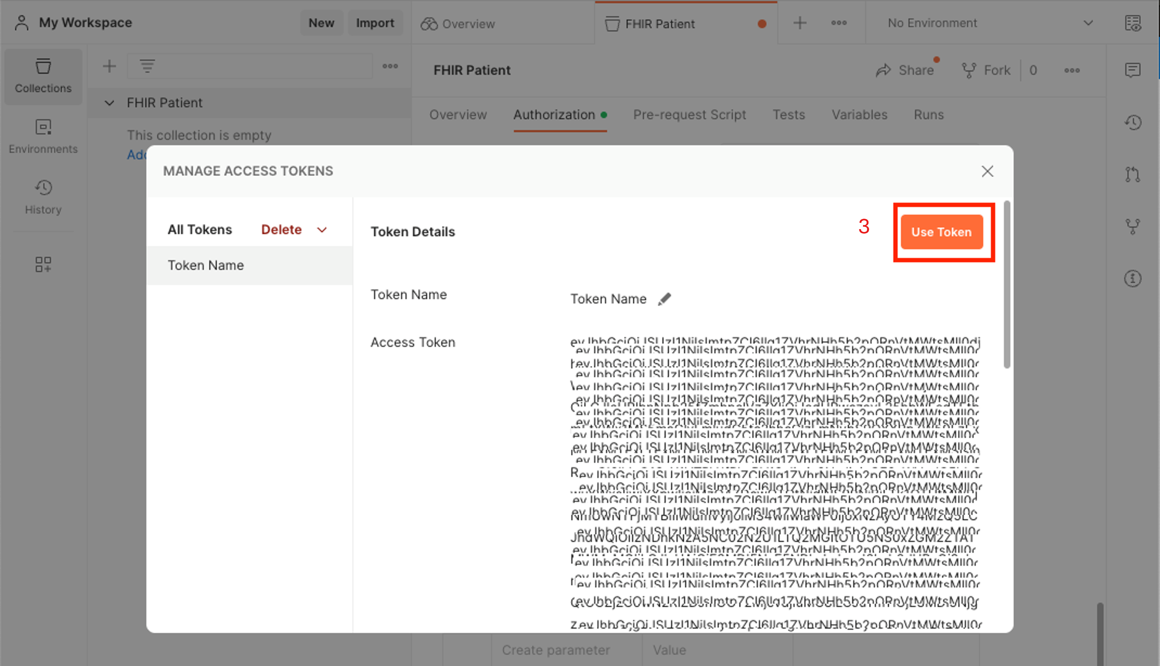
Task: Click the configure sidebar grid-plus icon
Action: click(x=43, y=264)
